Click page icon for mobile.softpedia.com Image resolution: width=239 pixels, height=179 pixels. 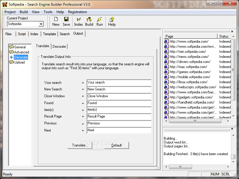tap(166, 77)
